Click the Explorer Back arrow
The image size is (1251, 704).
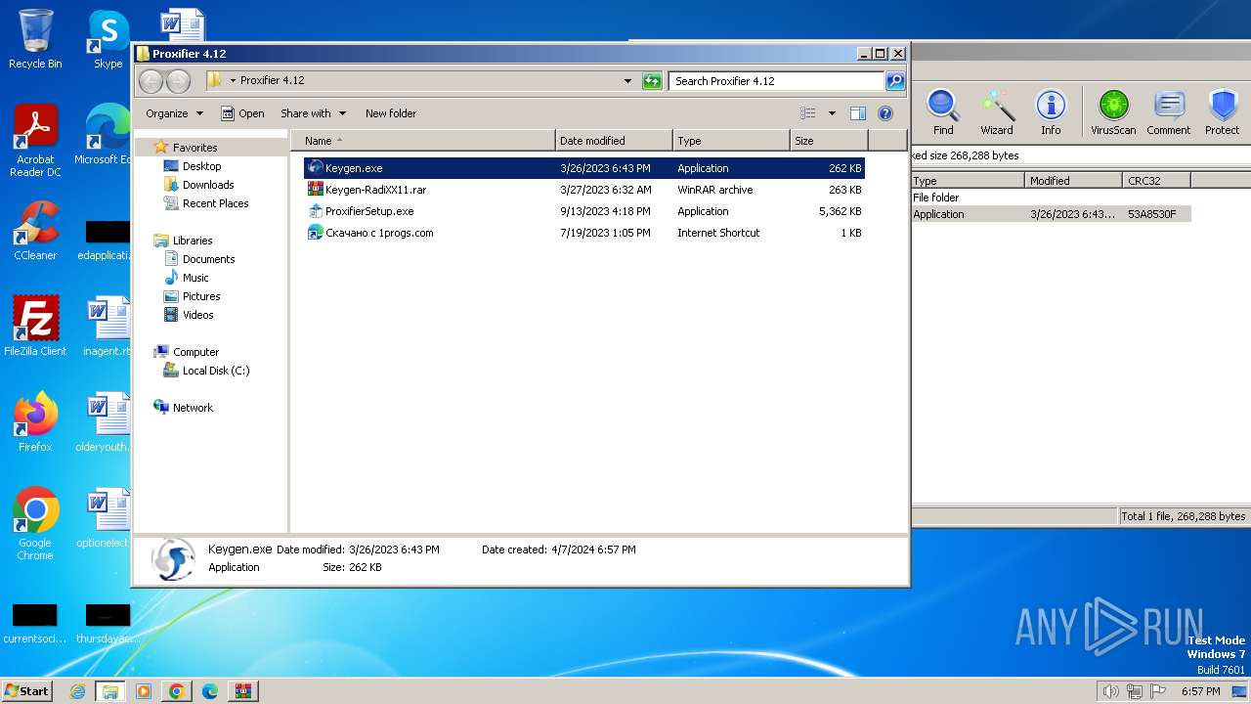coord(151,81)
